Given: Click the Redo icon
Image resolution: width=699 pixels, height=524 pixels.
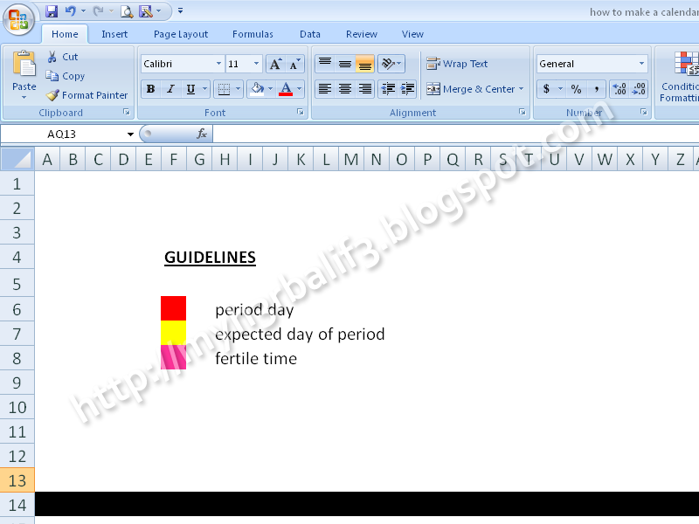Looking at the screenshot, I should coord(99,11).
